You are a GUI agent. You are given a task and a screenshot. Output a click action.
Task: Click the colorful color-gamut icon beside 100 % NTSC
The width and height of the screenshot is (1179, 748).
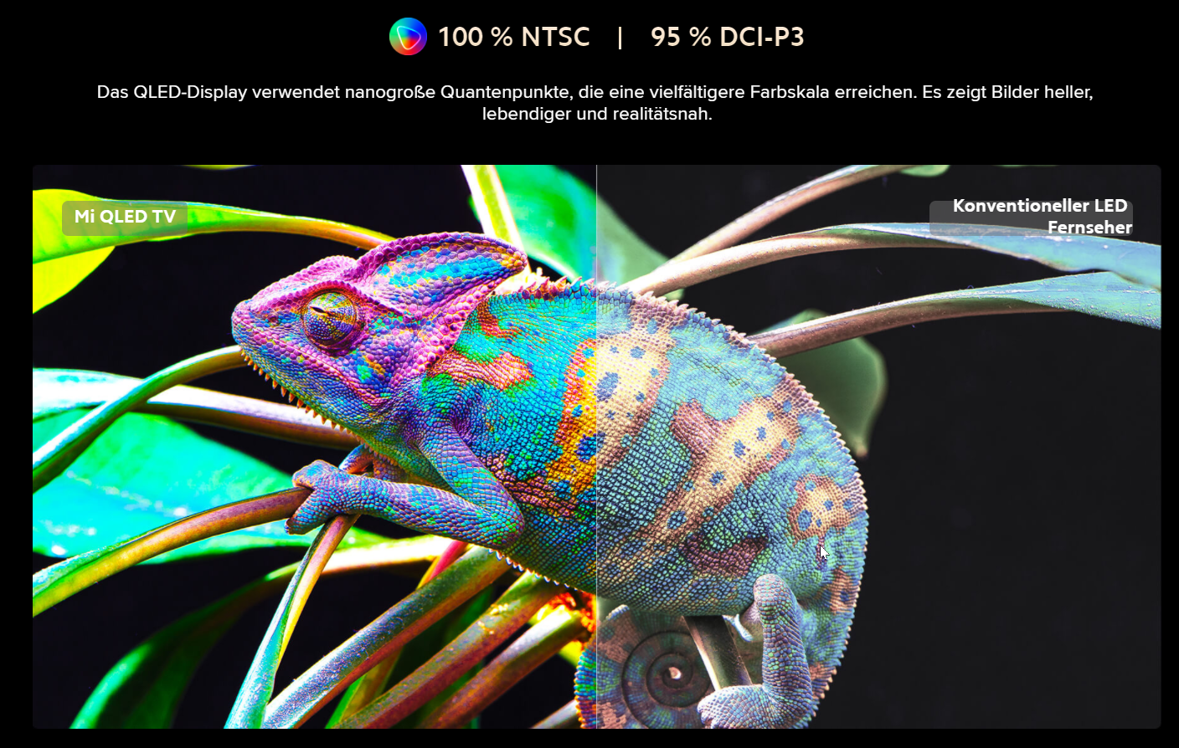tap(408, 37)
